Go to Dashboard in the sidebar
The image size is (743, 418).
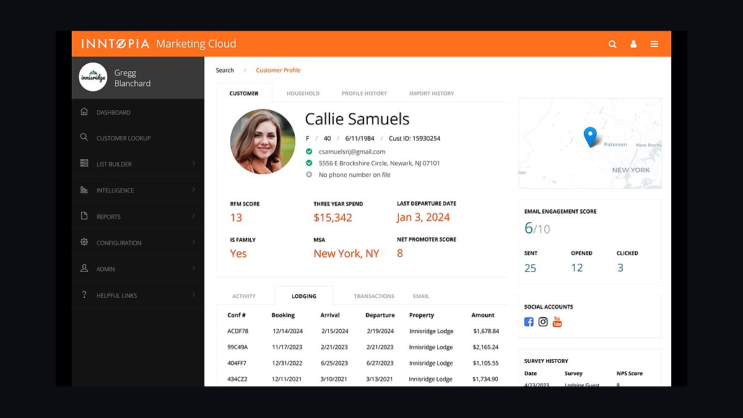(x=113, y=113)
